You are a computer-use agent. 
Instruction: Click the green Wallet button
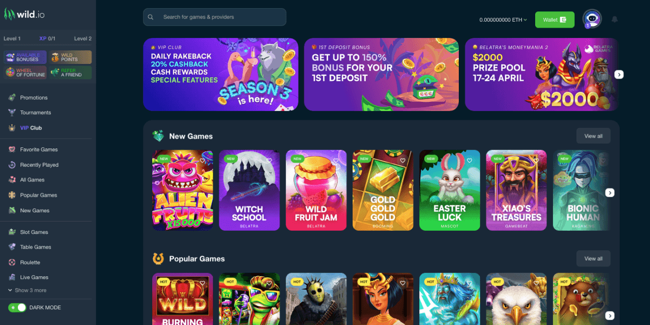point(555,19)
